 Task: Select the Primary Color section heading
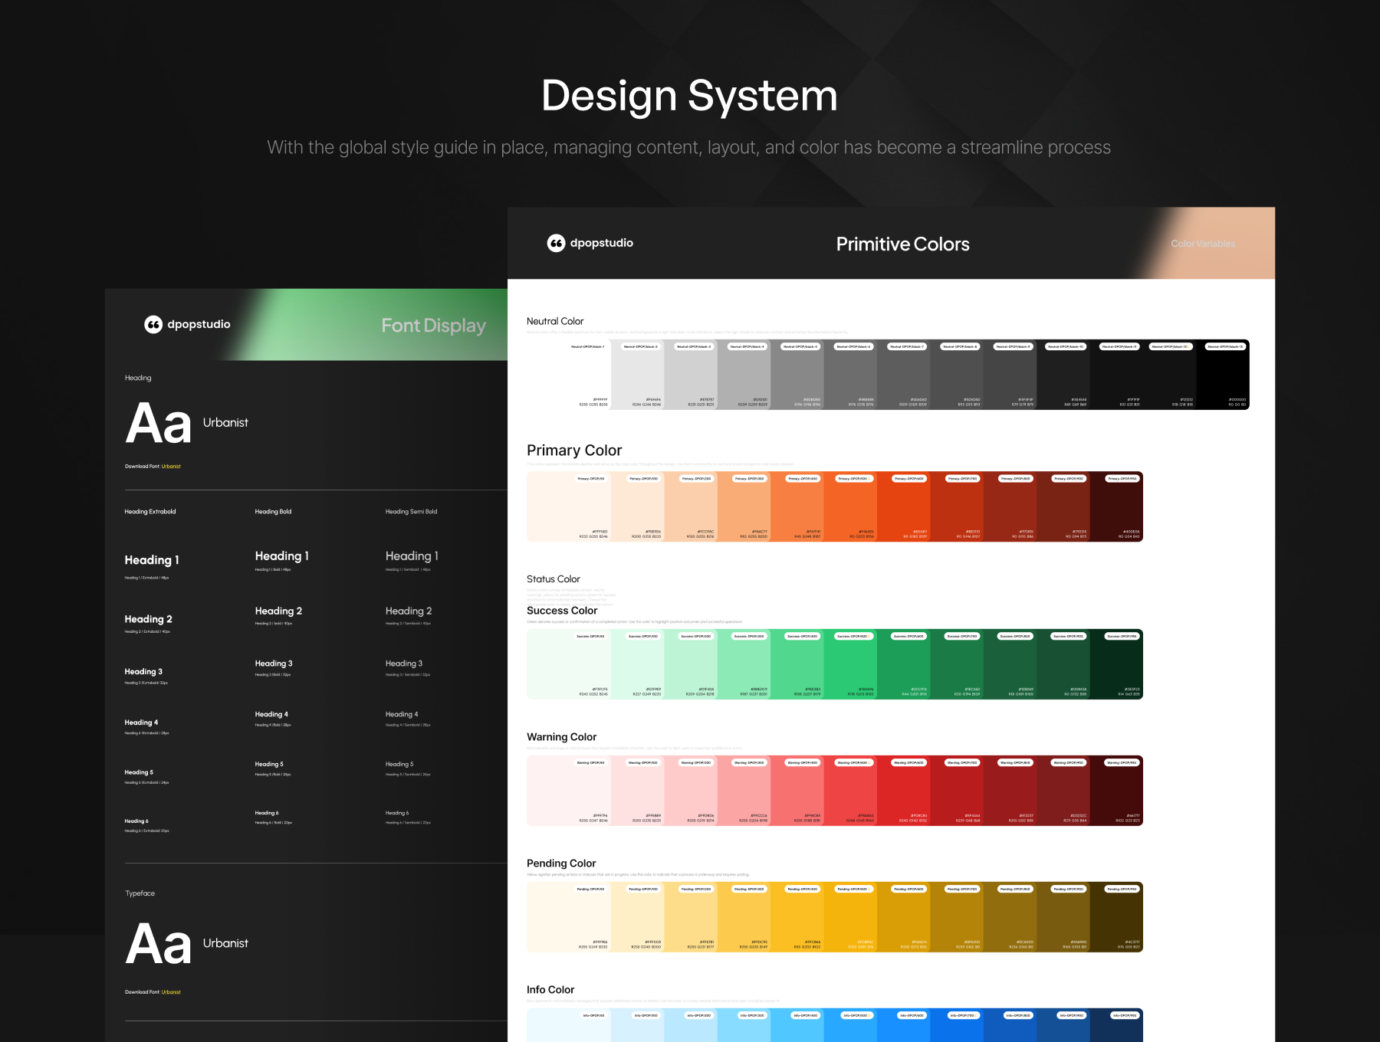click(x=574, y=451)
